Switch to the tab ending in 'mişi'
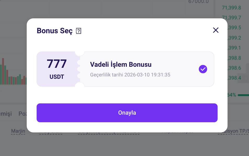The image size is (249, 156). click(6, 114)
